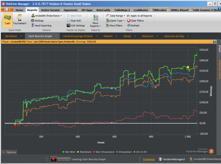Viewport: 221px width, 164px height.
Task: Expand the Options panel
Action: pyautogui.click(x=9, y=152)
